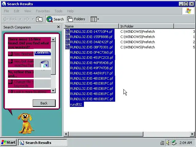Click the Search Results taskbar button
196x147 pixels.
(43, 142)
